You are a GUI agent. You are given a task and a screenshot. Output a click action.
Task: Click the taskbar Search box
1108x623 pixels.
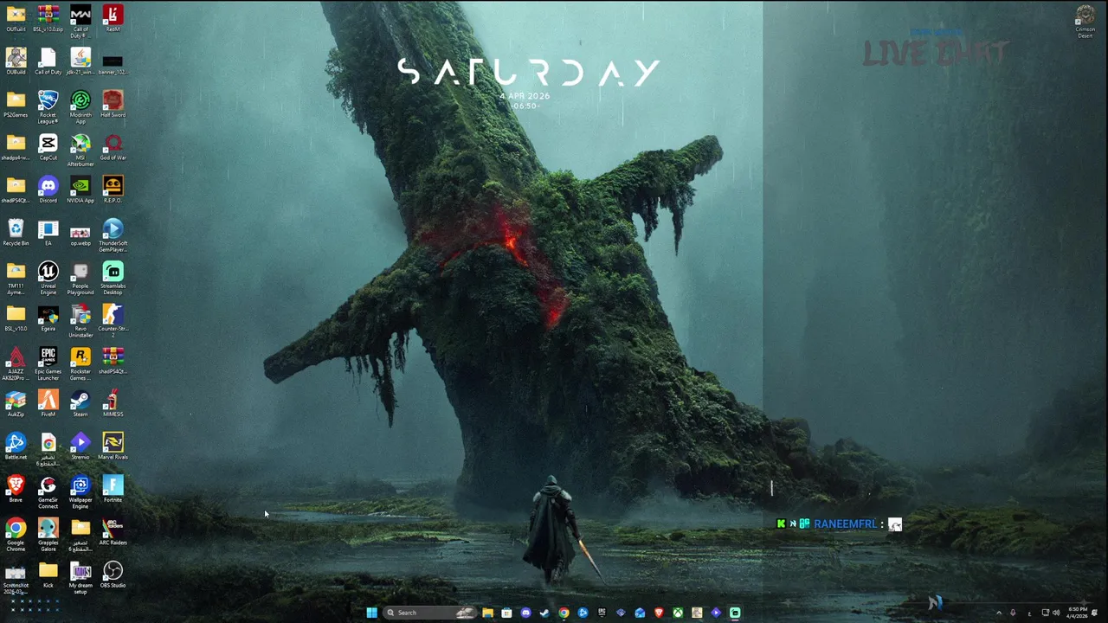point(430,613)
